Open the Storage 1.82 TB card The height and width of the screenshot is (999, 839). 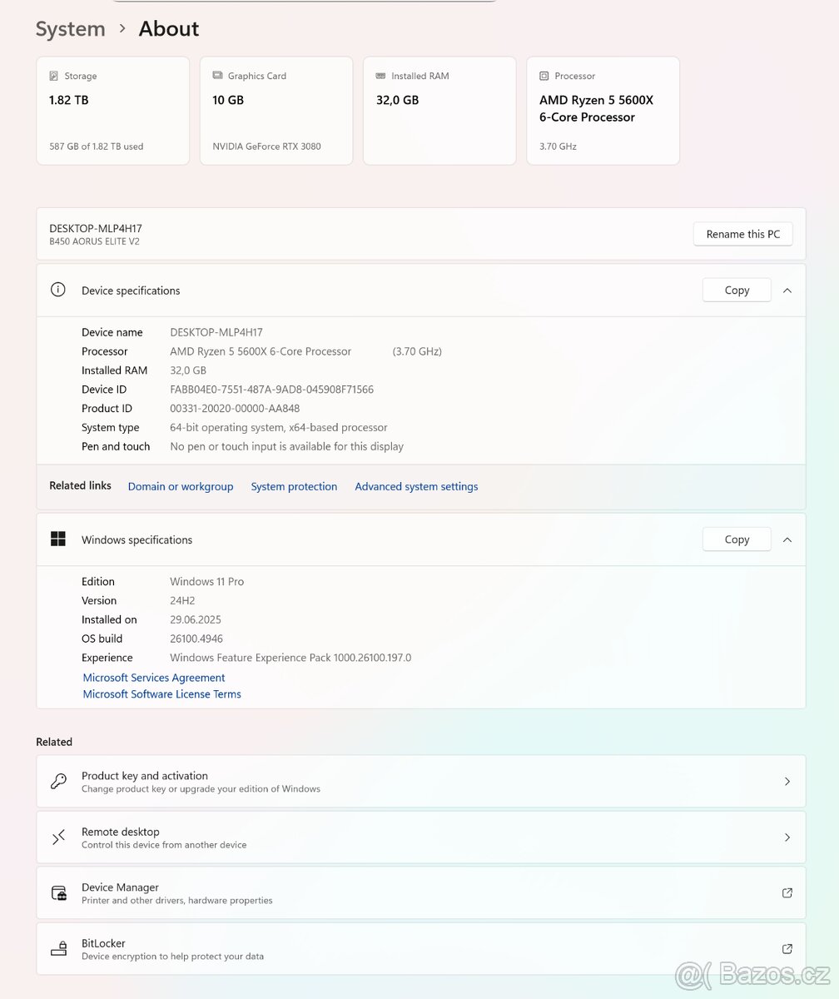[113, 111]
